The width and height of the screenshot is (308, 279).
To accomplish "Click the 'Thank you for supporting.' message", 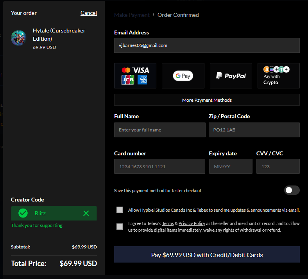I will [37, 225].
